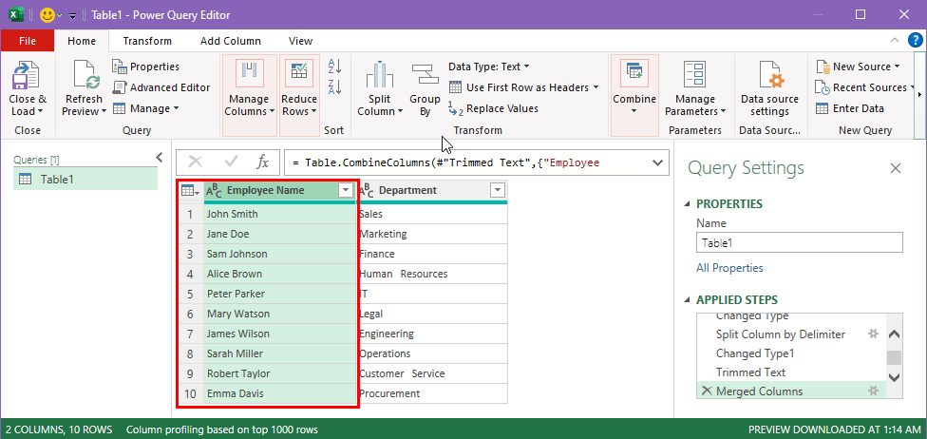Click inside the formula bar
The height and width of the screenshot is (439, 927).
point(467,162)
